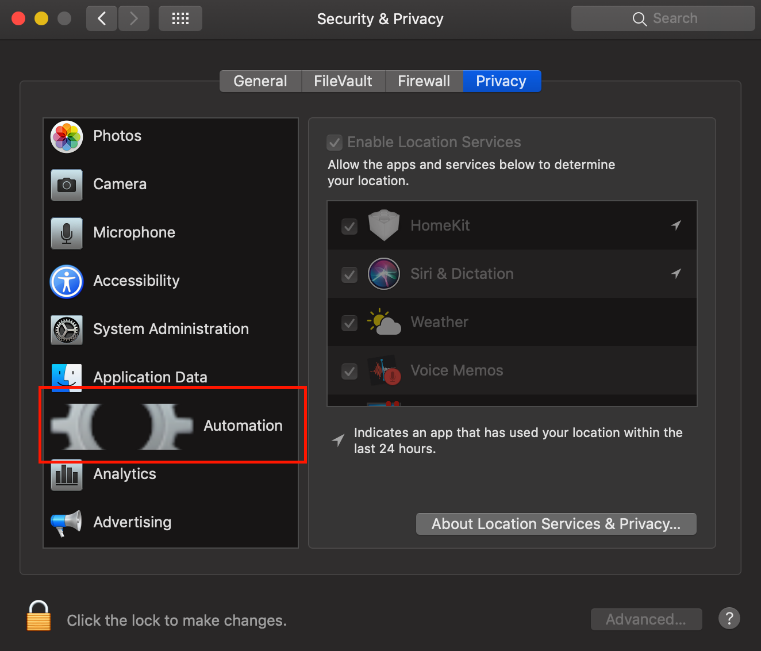Viewport: 761px width, 651px height.
Task: Select the Advertising megaphone icon
Action: click(x=67, y=523)
